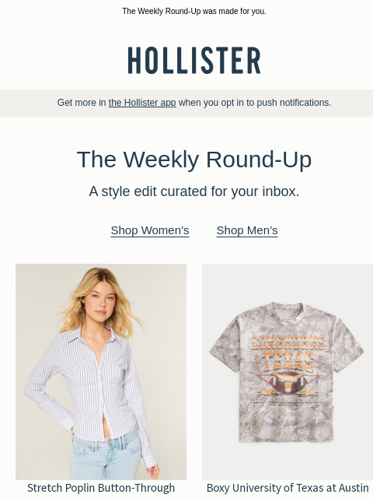Click the Weekly Round-Up main heading

coord(194,159)
